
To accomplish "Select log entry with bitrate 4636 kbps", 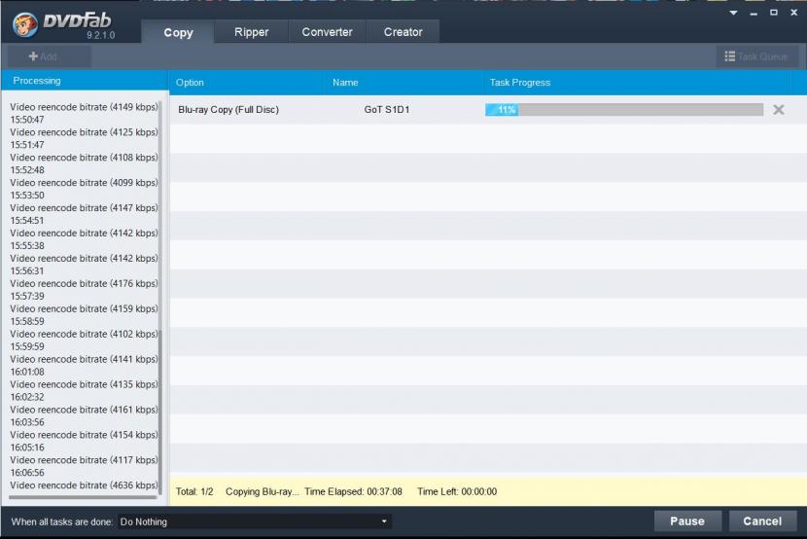I will (84, 485).
